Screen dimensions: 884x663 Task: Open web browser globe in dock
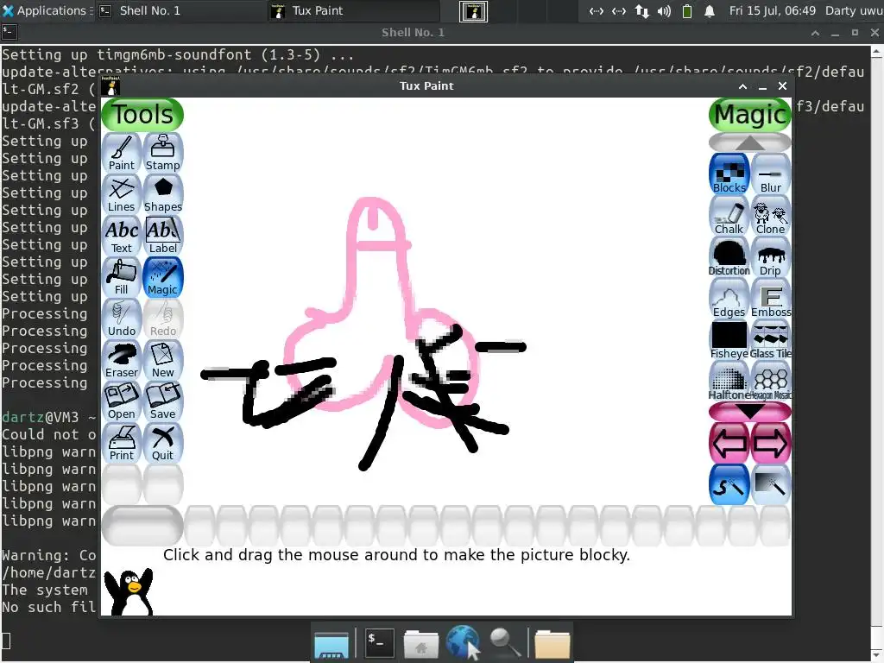(463, 642)
